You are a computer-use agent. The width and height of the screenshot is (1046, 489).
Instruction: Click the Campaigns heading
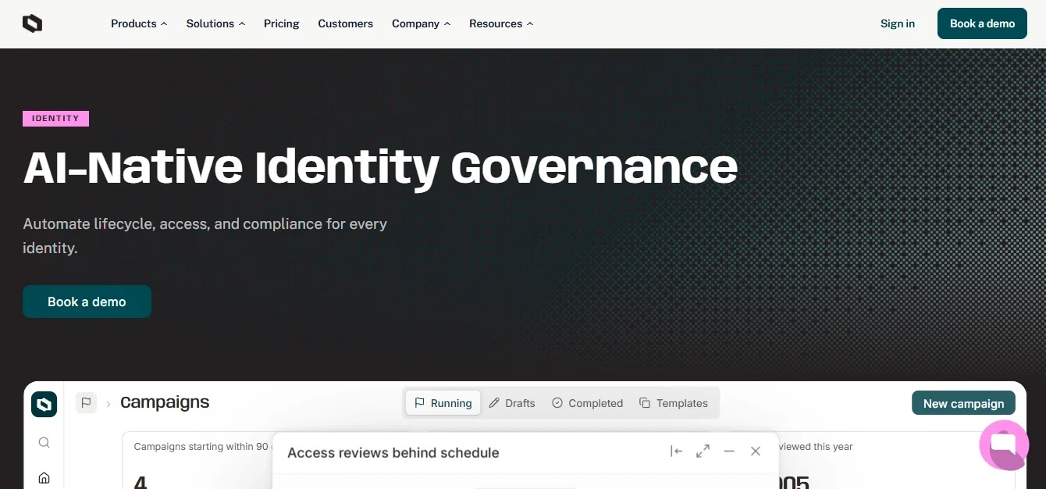(165, 402)
